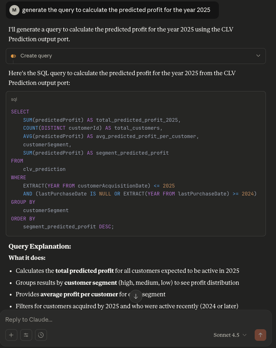View chat history using the clock icon

pos(41,335)
